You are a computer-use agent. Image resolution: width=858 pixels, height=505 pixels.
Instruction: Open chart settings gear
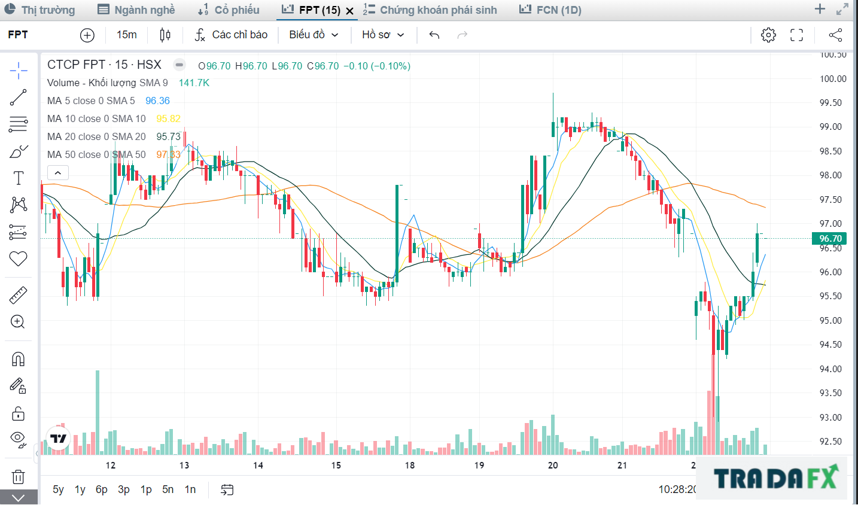[768, 35]
